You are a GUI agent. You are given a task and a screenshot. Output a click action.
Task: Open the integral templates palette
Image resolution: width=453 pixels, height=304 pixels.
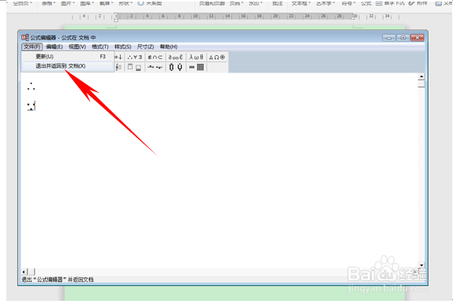[x=119, y=67]
